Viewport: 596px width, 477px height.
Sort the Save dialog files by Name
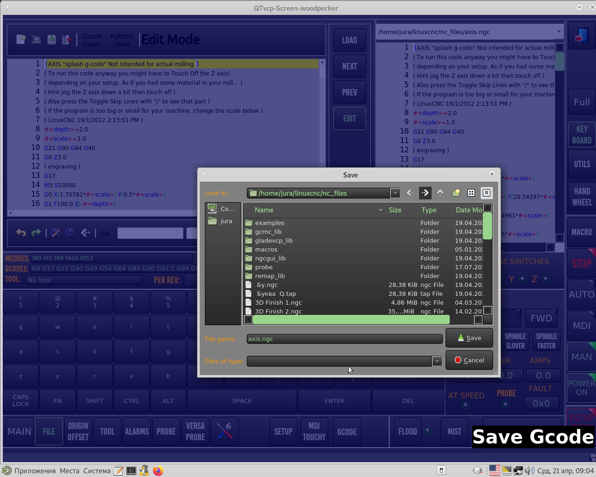(314, 210)
